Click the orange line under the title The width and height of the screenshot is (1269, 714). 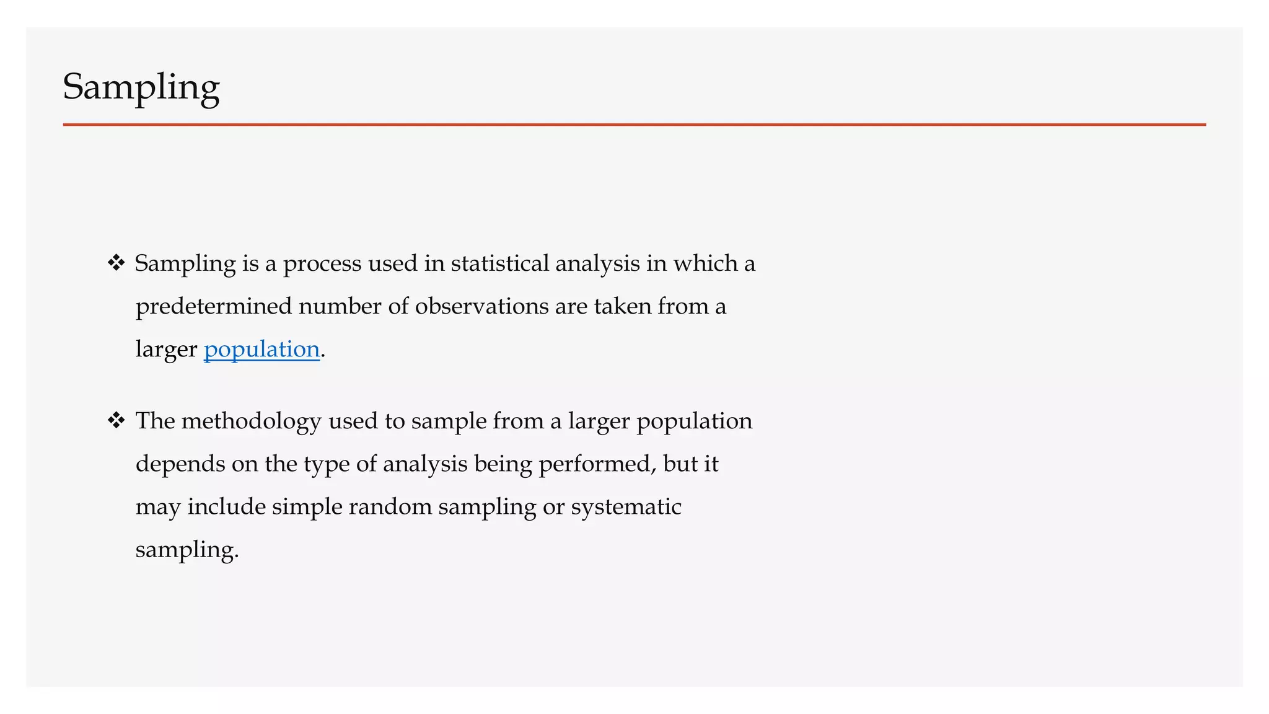(634, 125)
